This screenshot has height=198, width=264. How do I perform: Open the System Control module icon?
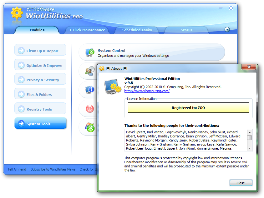pyautogui.click(x=90, y=52)
